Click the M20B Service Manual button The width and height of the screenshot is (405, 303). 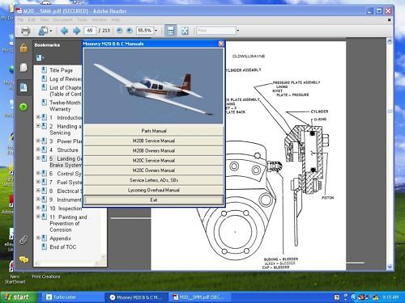point(154,141)
